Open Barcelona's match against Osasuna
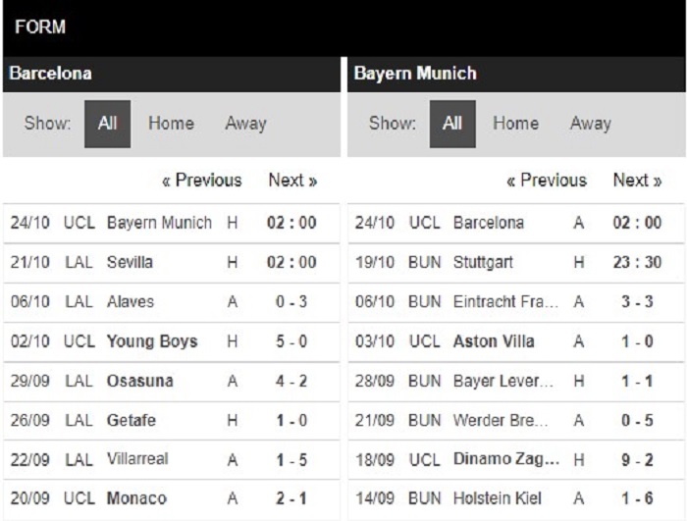The image size is (687, 521). click(x=172, y=381)
